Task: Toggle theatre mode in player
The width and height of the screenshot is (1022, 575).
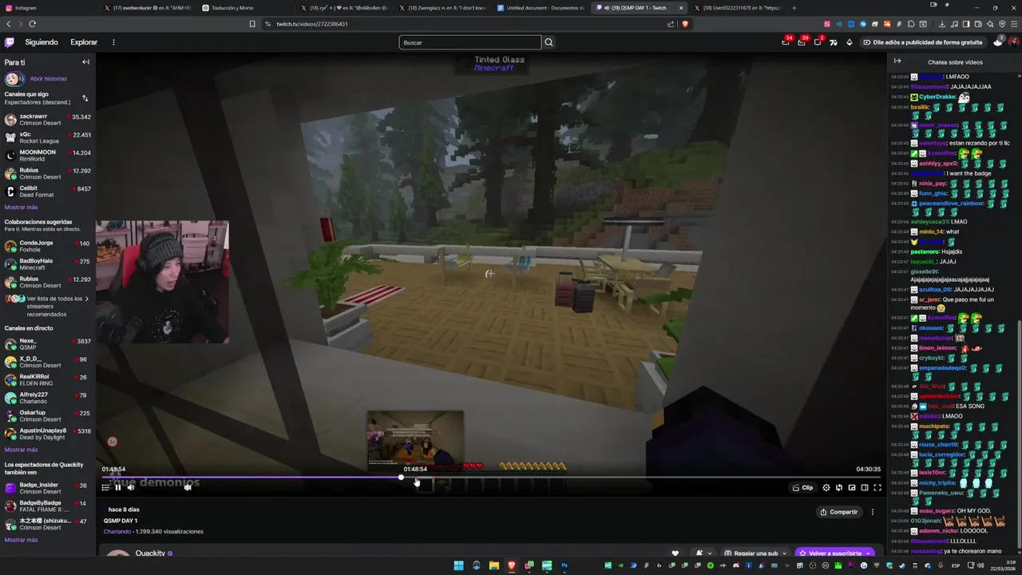Action: 865,488
